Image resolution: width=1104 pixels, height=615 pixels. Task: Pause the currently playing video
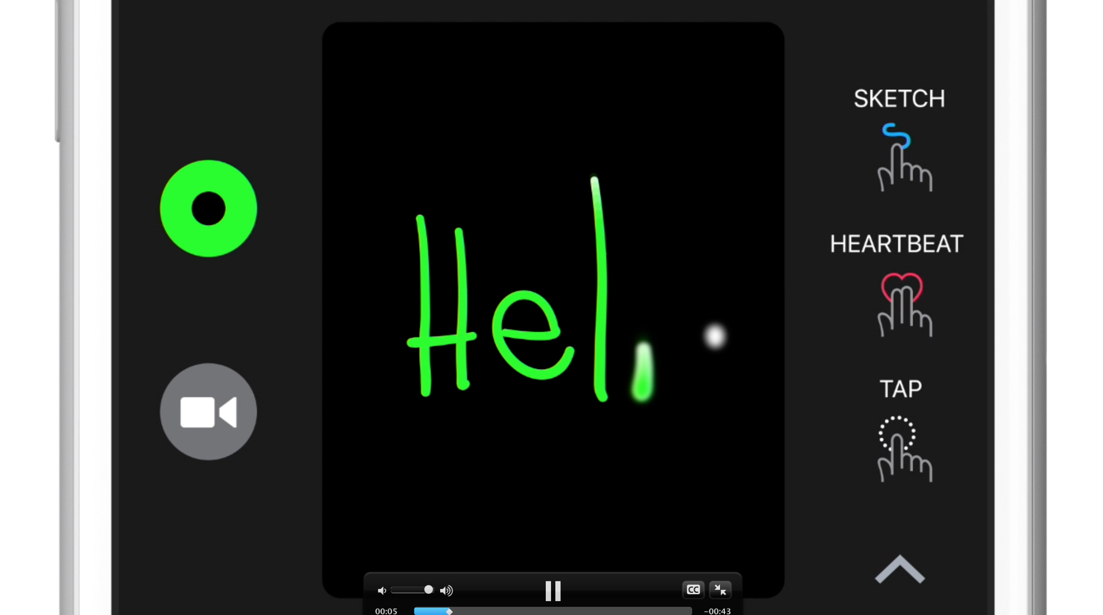pos(552,590)
